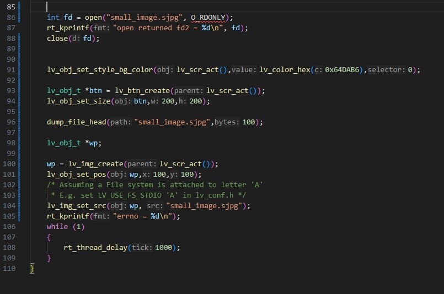Click the lv_img_create function call
The height and width of the screenshot is (294, 444).
pyautogui.click(x=95, y=164)
